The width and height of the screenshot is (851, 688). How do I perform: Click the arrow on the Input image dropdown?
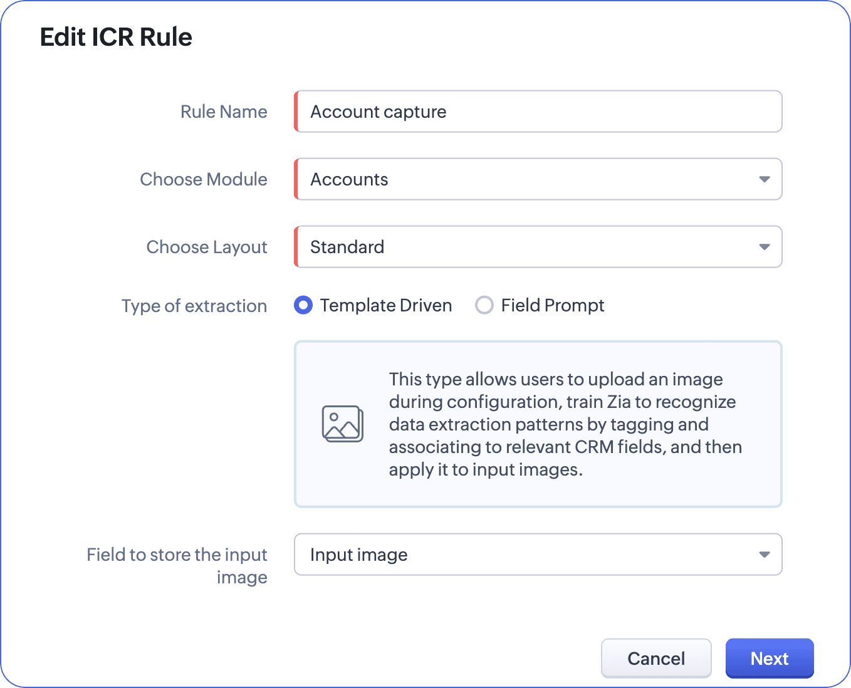pyautogui.click(x=764, y=555)
